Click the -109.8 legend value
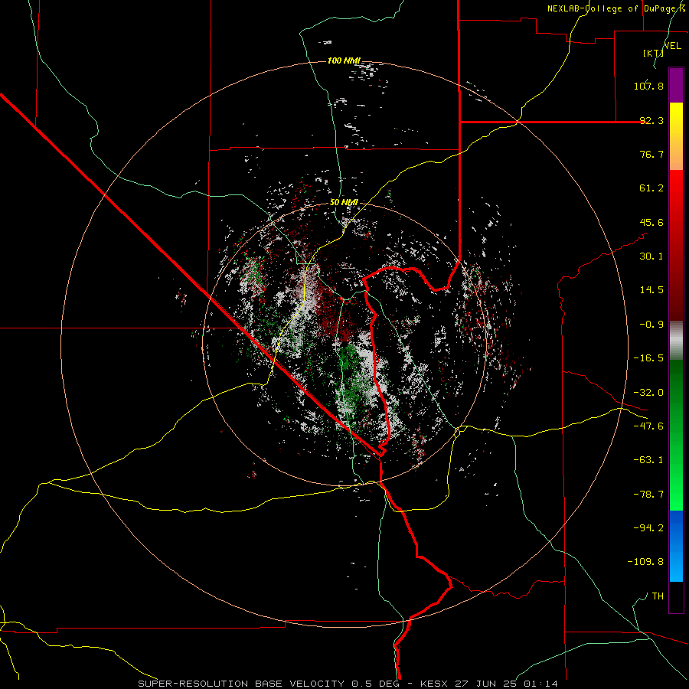Image resolution: width=689 pixels, height=689 pixels. (x=645, y=562)
